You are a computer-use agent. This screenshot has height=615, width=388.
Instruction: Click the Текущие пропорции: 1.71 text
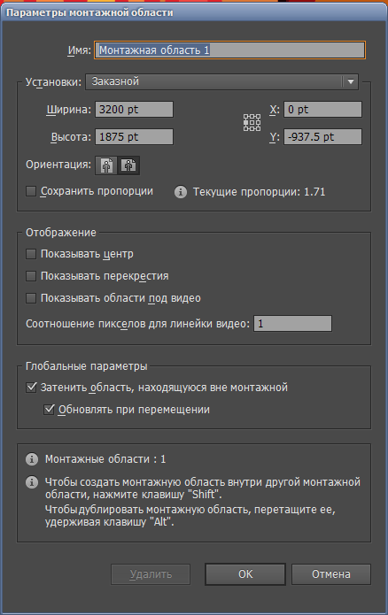[260, 192]
